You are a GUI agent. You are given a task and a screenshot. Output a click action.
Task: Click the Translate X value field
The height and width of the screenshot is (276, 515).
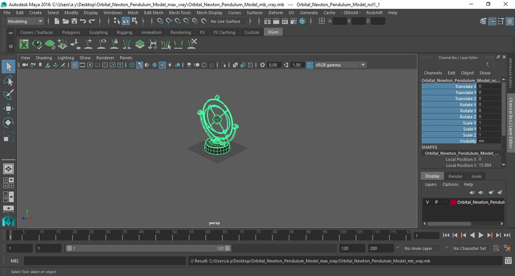(x=489, y=86)
